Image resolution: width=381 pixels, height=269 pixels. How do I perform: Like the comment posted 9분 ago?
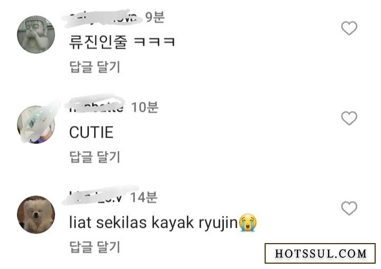click(x=349, y=28)
